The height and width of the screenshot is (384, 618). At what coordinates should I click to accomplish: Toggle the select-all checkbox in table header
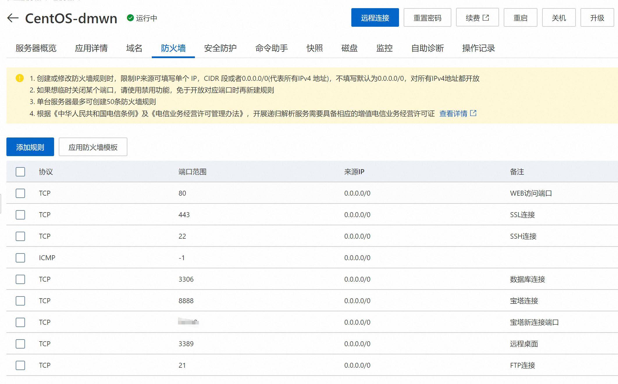click(20, 172)
